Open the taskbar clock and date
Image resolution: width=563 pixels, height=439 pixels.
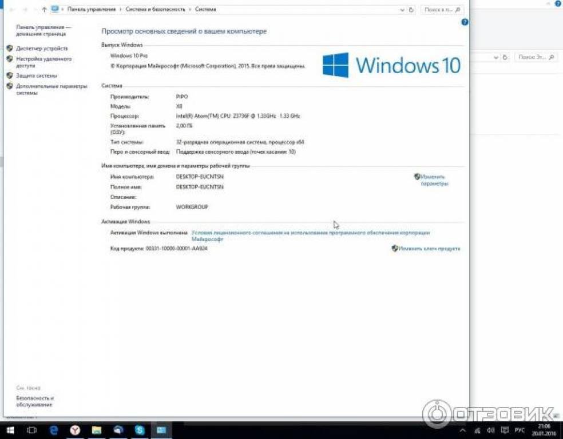pos(544,430)
